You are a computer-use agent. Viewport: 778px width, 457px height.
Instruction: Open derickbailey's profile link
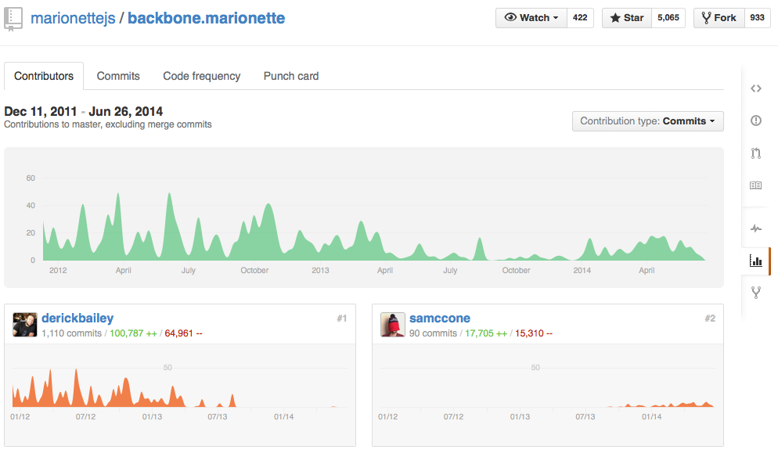[77, 318]
